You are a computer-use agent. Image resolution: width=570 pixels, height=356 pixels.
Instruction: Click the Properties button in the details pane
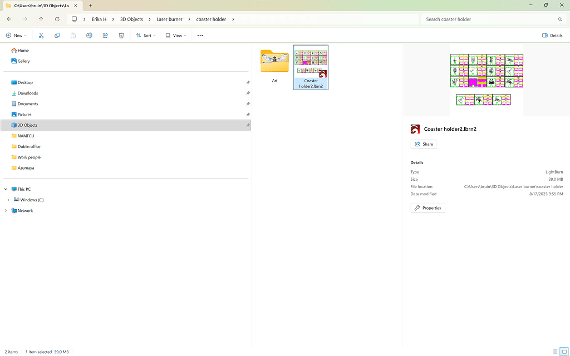(x=427, y=207)
